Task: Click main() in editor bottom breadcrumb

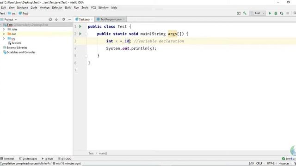Action: pyautogui.click(x=103, y=154)
